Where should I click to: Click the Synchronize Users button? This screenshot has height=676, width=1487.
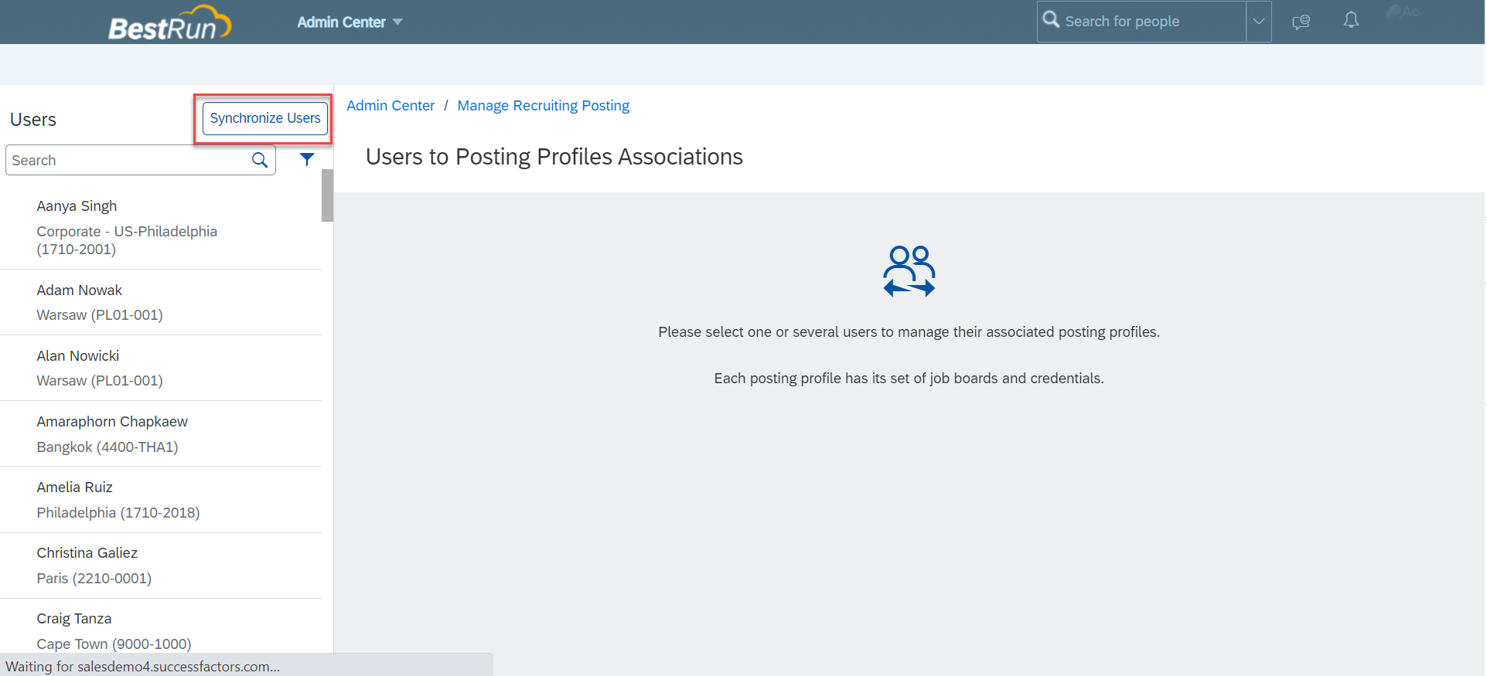[265, 118]
